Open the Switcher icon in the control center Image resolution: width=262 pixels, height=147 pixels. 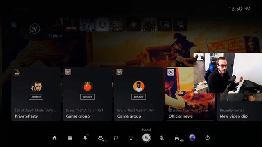(70, 138)
